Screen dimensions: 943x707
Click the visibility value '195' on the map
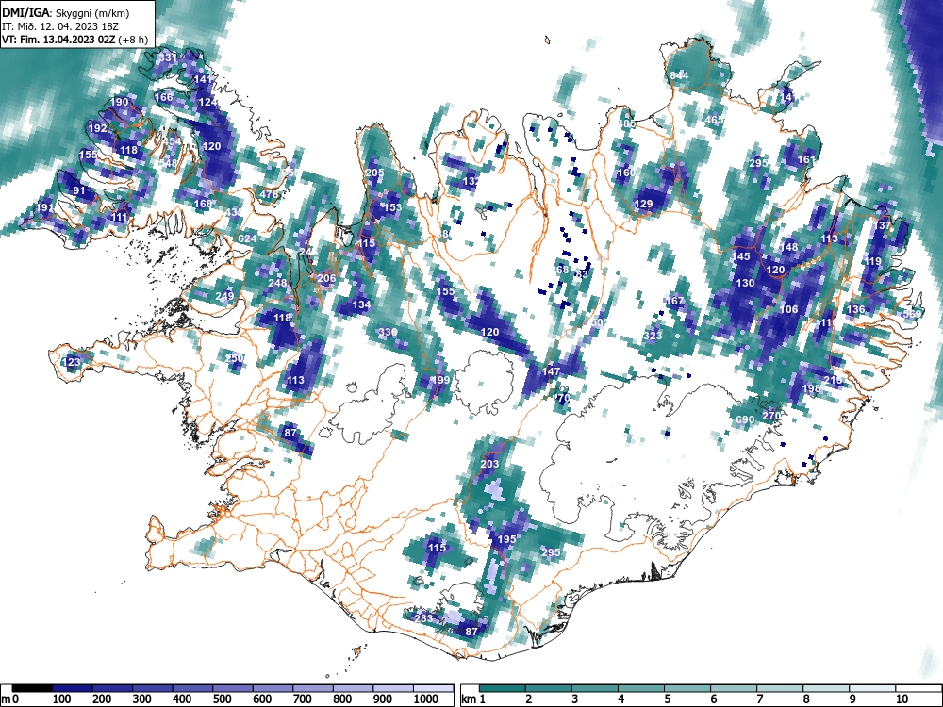(506, 539)
